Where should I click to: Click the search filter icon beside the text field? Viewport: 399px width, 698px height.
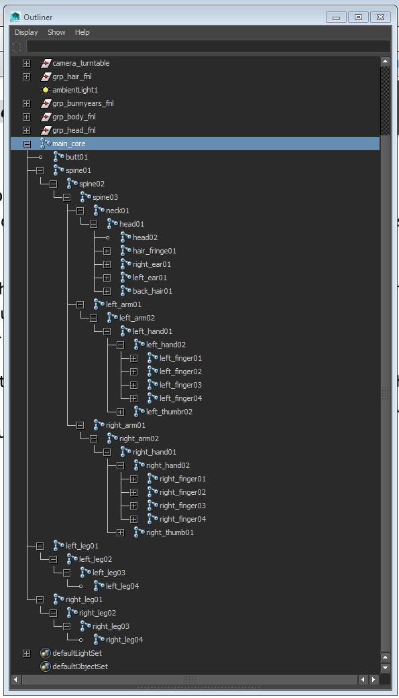coord(17,46)
